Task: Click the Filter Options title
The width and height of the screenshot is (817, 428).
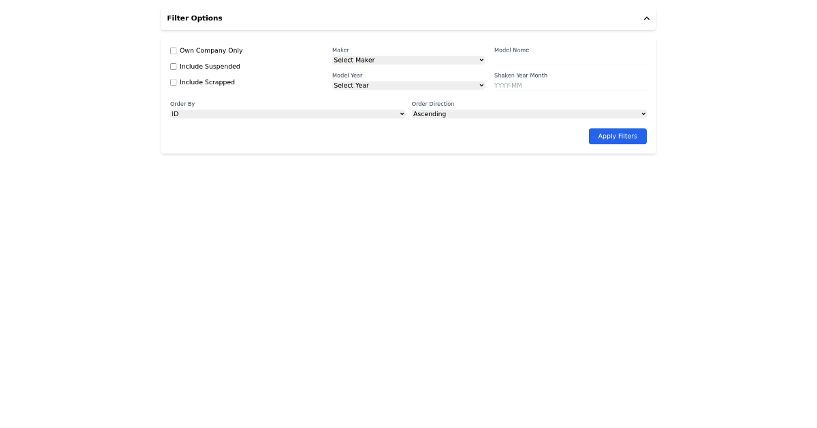Action: tap(195, 18)
